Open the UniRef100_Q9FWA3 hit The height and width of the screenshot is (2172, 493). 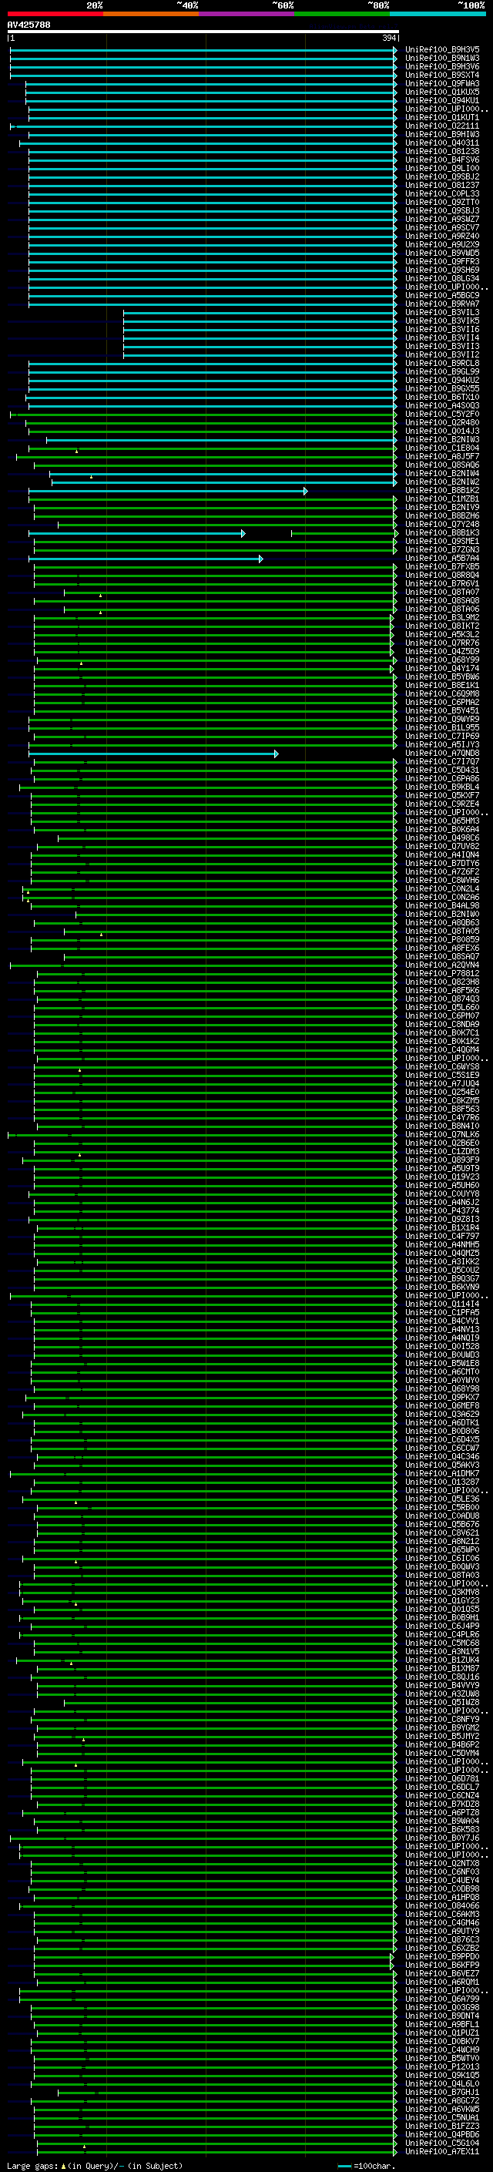coord(442,83)
